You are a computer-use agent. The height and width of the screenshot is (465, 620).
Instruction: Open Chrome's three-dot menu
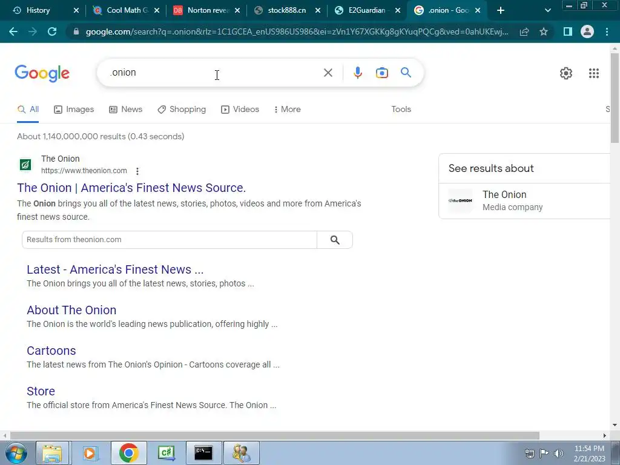(x=607, y=31)
